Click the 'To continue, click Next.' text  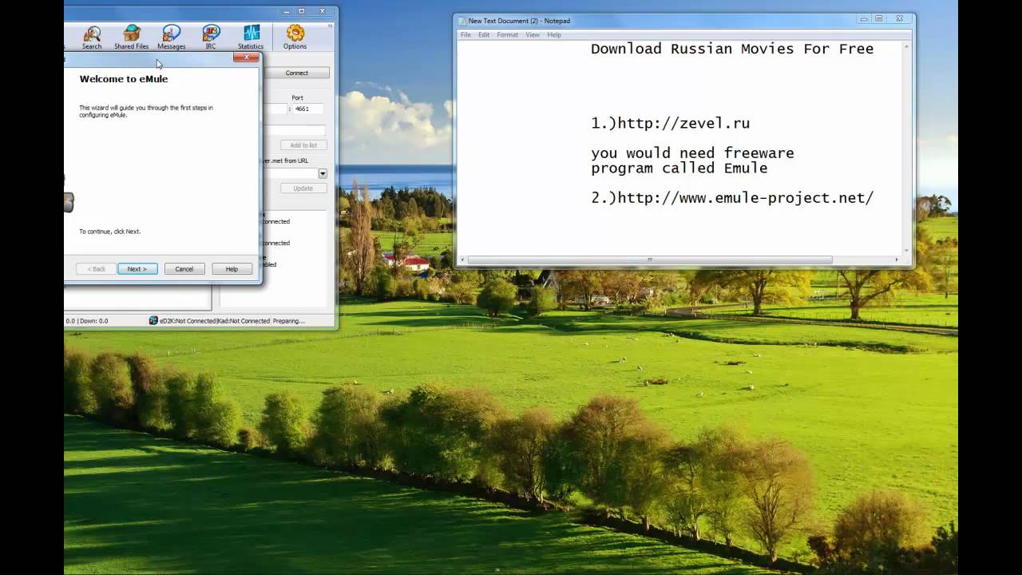[109, 232]
